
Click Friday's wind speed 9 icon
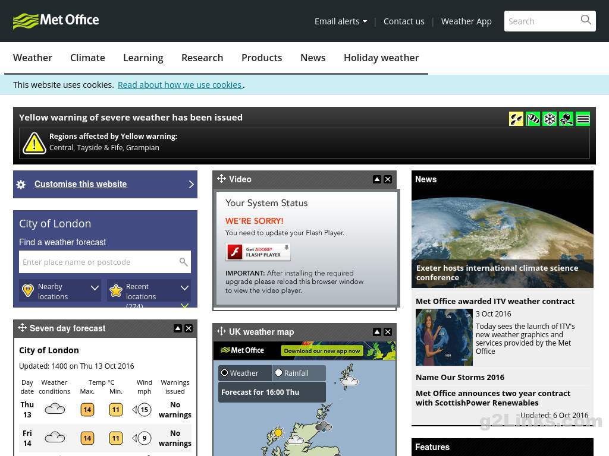point(142,438)
